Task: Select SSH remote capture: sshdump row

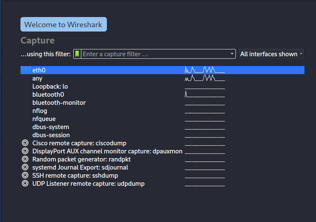Action: pos(162,175)
